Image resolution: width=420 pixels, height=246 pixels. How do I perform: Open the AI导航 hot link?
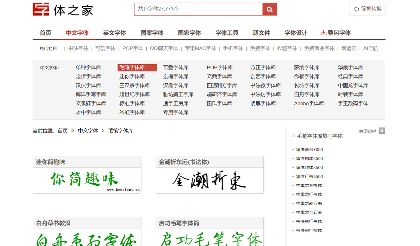click(370, 48)
